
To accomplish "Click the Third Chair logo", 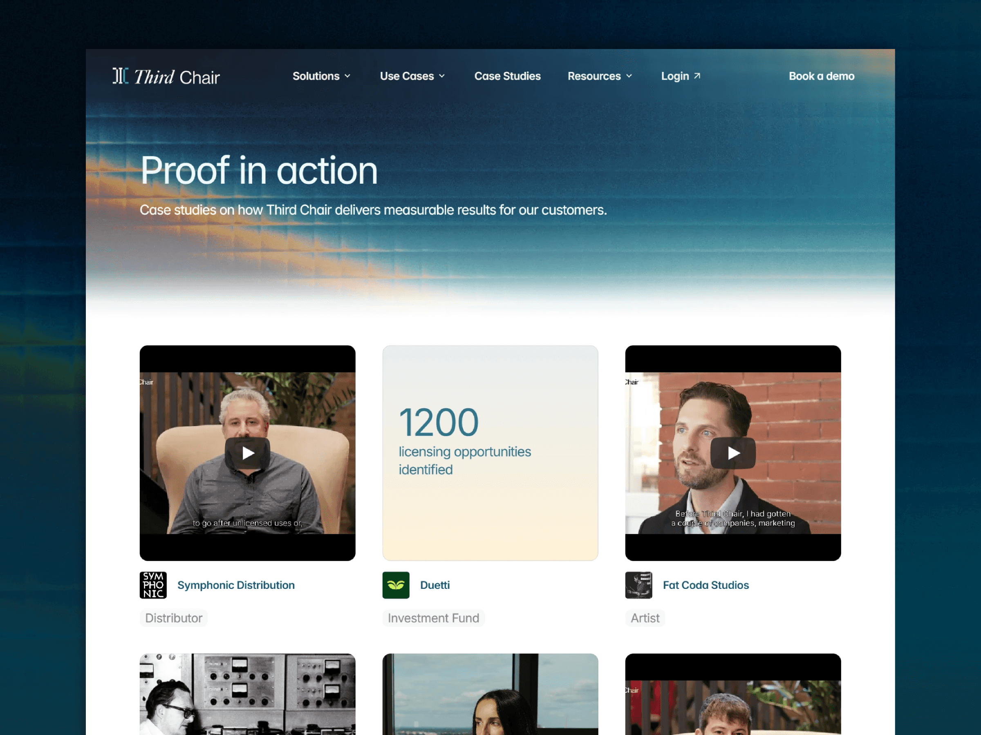I will coord(166,76).
